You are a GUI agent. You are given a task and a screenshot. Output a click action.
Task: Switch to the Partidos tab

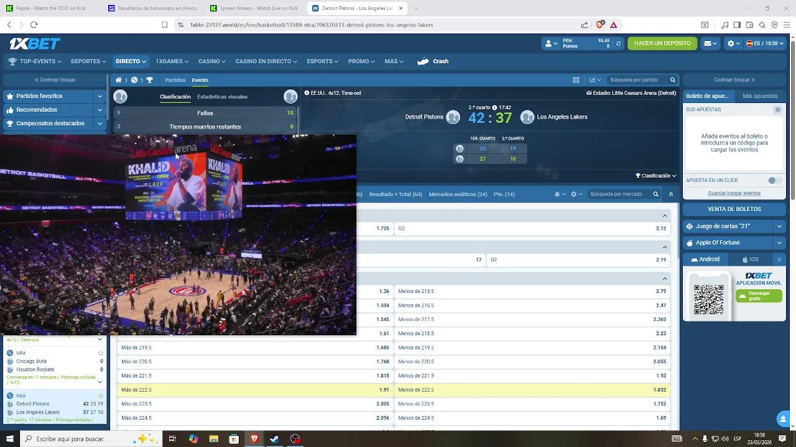[175, 80]
